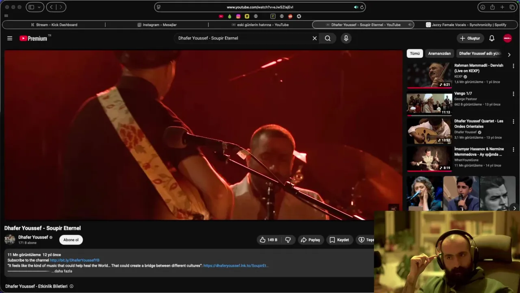Screen dimensions: 520x293
Task: Select the Aramanızdan filter chip
Action: point(439,53)
